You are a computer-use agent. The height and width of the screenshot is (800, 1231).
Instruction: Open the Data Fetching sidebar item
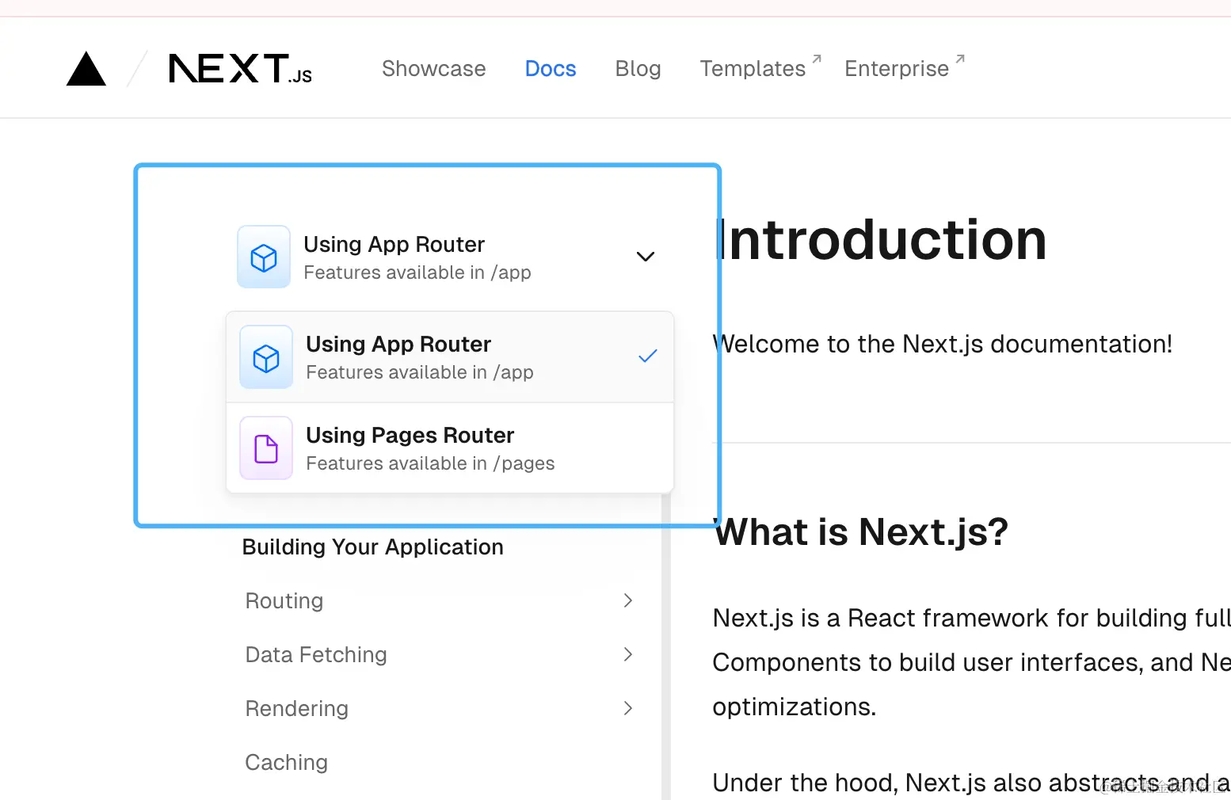pyautogui.click(x=316, y=655)
